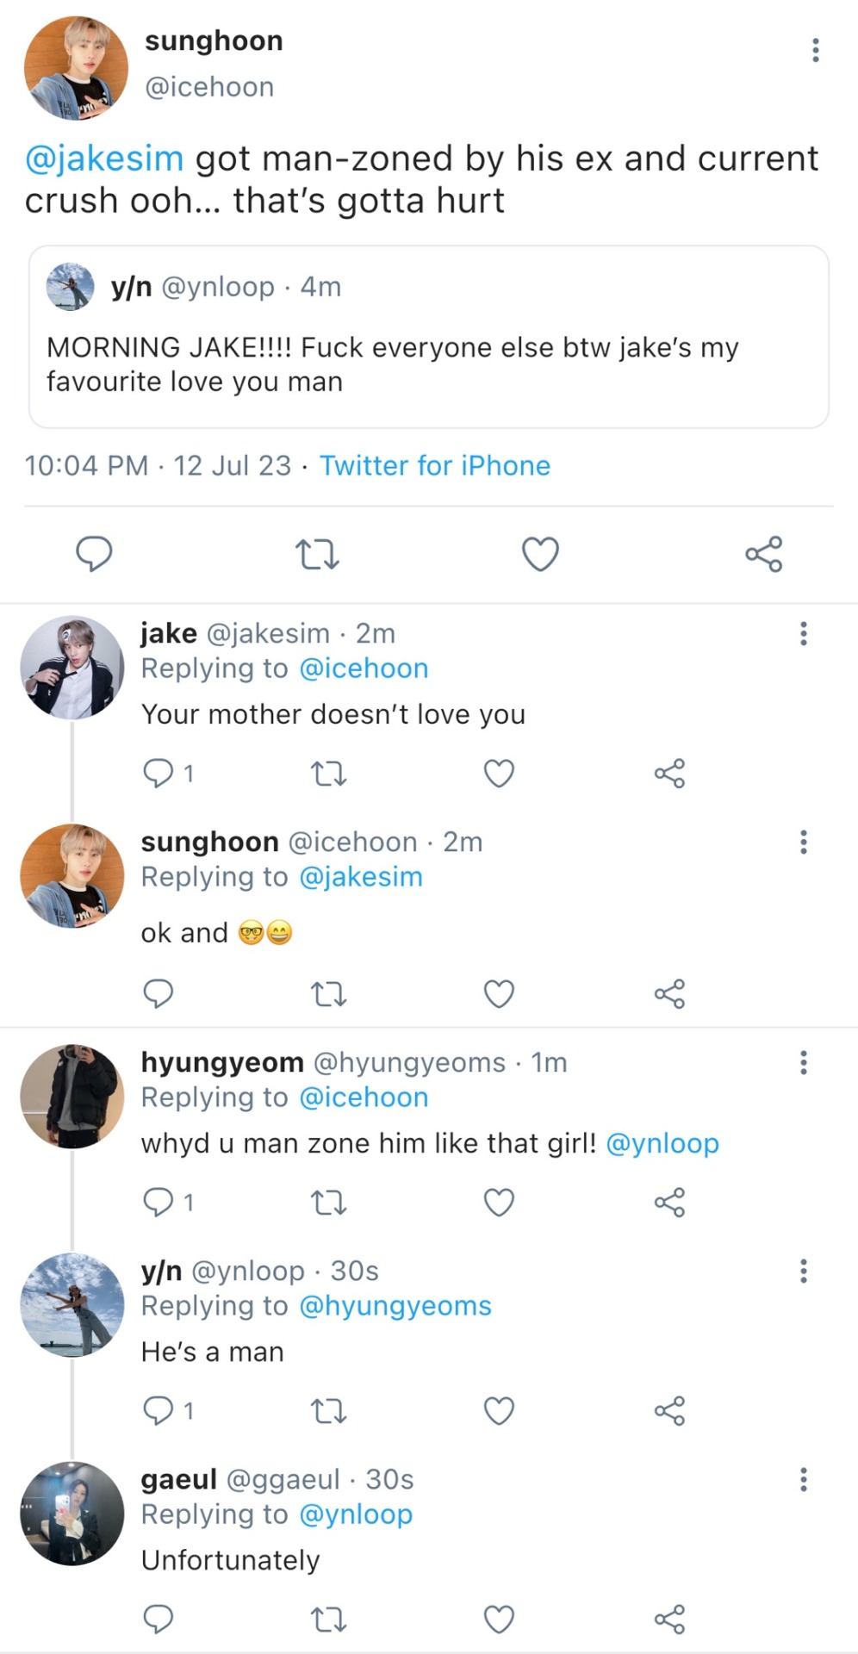This screenshot has height=1654, width=858.
Task: Open more options on hyungyeom's reply
Action: (x=803, y=1062)
